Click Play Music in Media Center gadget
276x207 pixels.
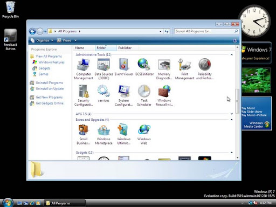[249, 108]
